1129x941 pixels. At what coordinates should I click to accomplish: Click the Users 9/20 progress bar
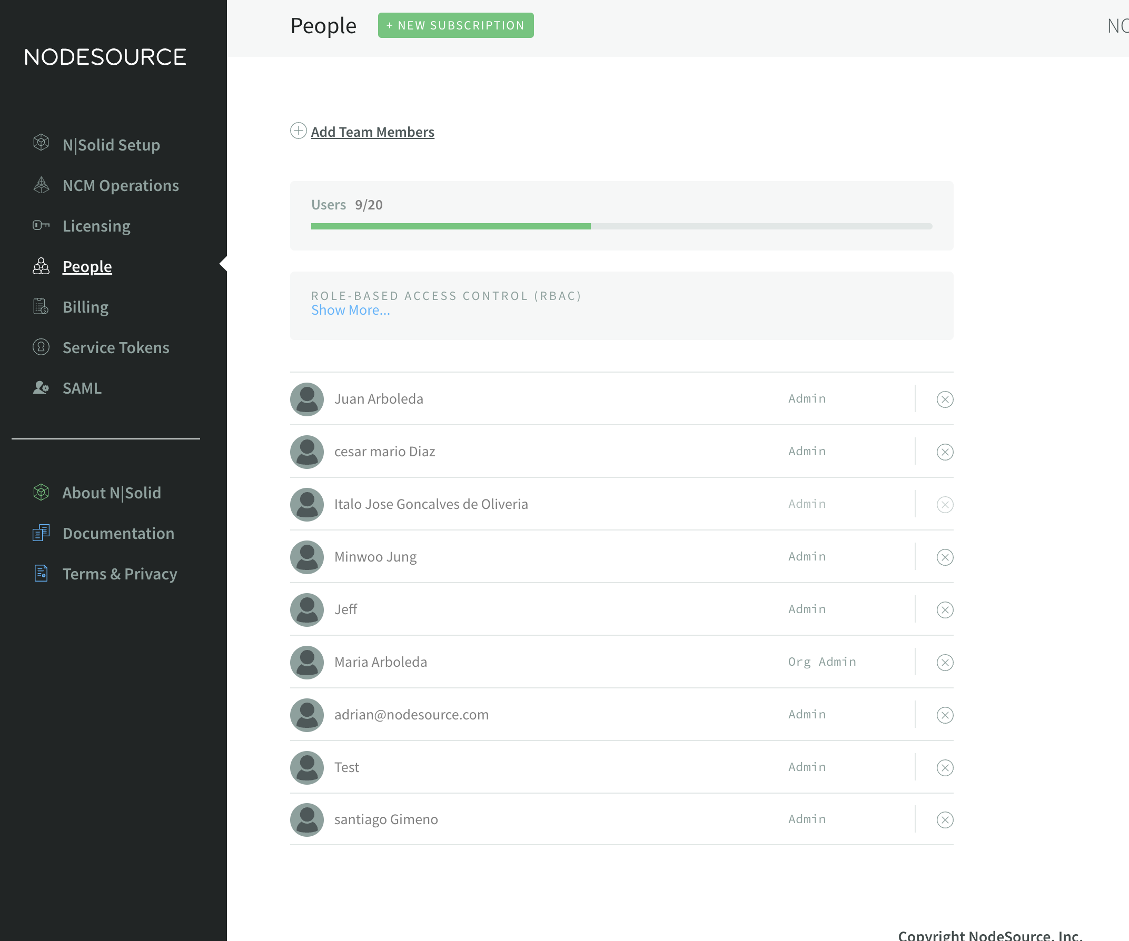[x=621, y=226]
